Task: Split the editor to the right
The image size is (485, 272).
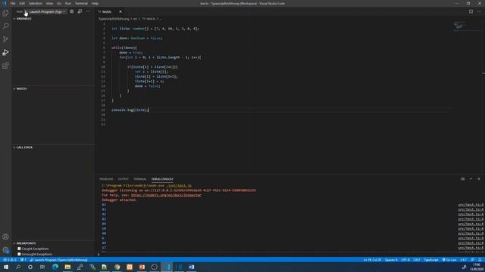Action: coord(471,11)
